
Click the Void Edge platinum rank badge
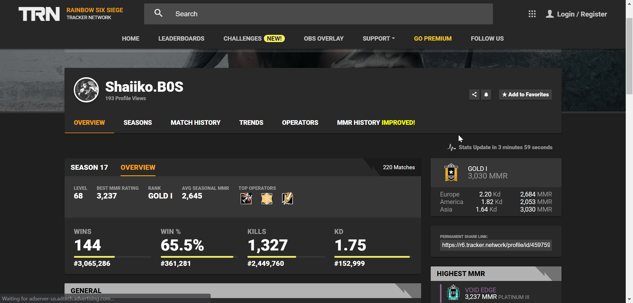pos(453,293)
